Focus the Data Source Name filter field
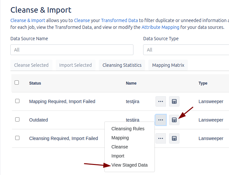The height and width of the screenshot is (175, 229). tap(72, 50)
